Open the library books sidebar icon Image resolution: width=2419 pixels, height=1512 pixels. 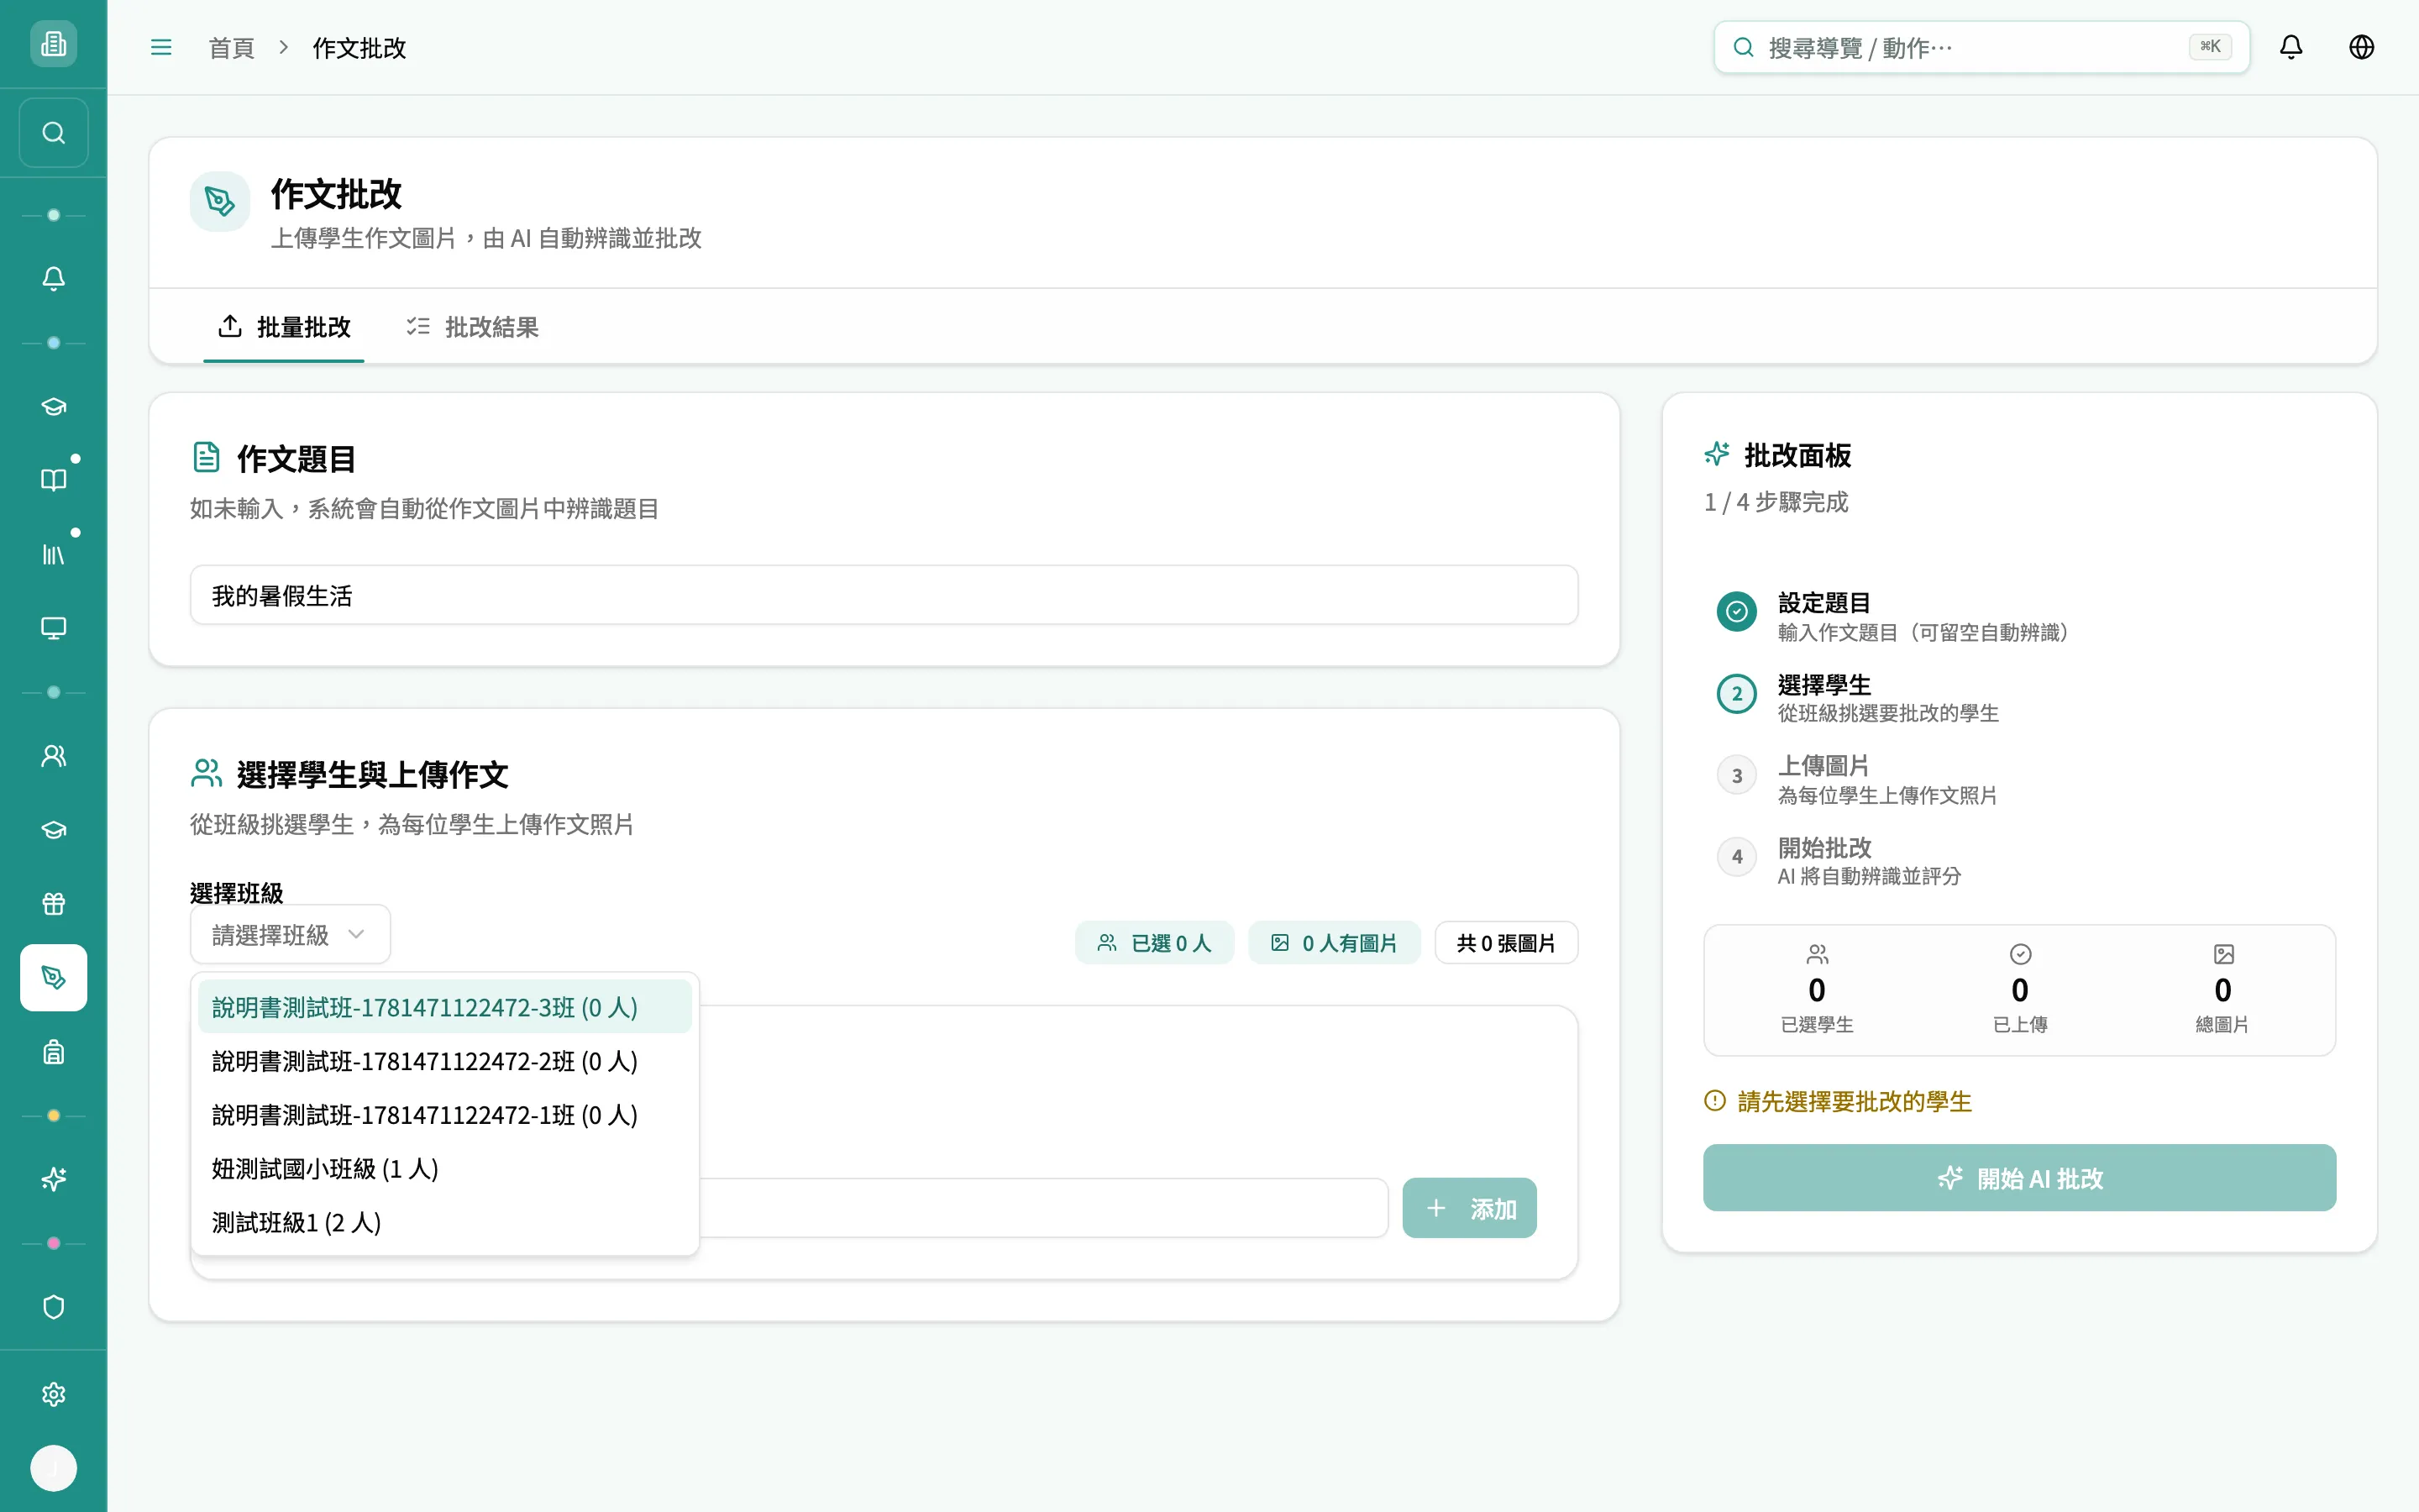click(53, 554)
